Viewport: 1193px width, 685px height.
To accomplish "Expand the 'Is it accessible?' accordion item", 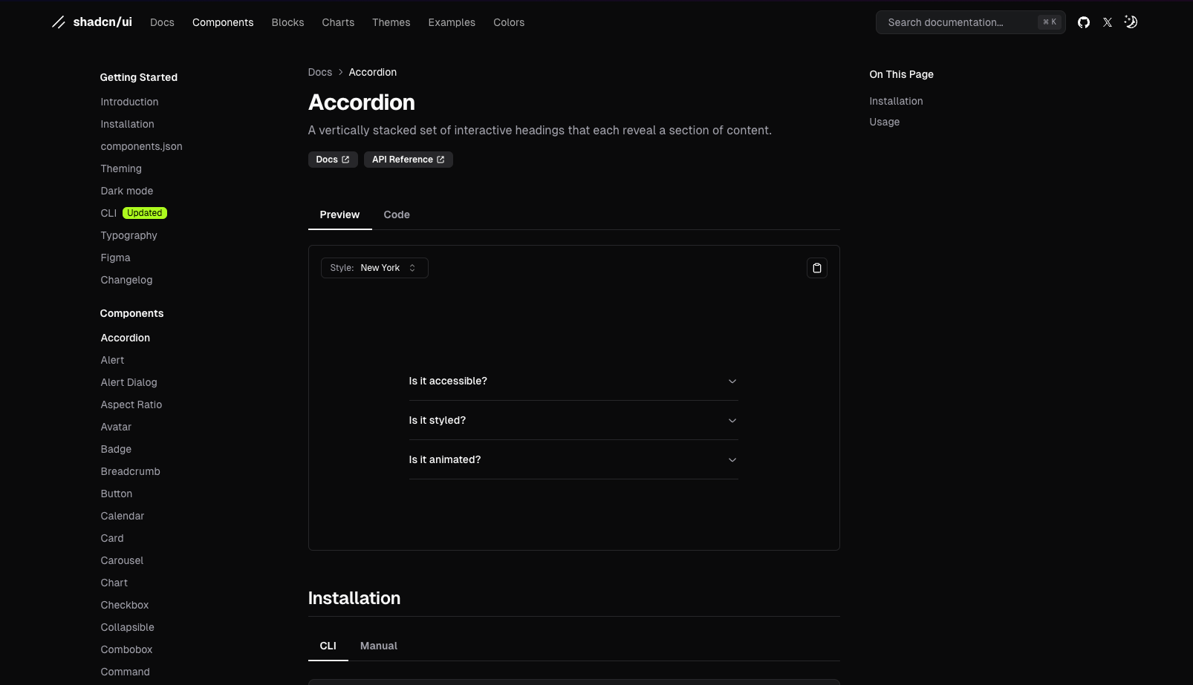I will click(x=573, y=381).
